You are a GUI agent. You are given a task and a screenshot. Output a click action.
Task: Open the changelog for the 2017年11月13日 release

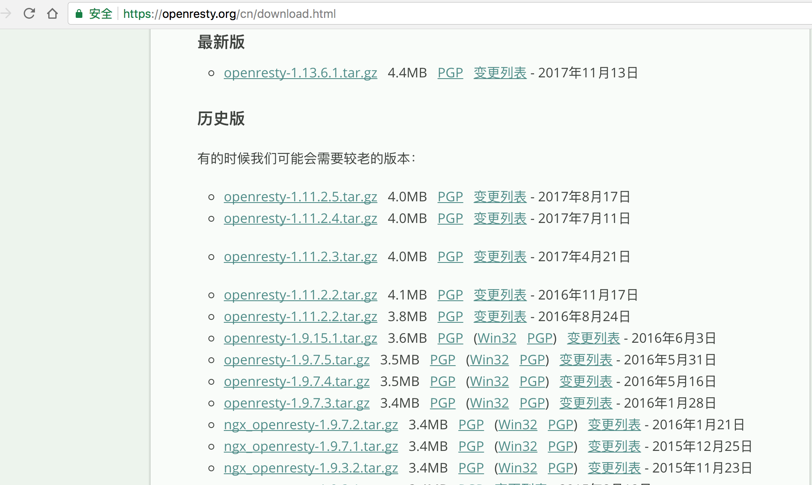pyautogui.click(x=500, y=73)
